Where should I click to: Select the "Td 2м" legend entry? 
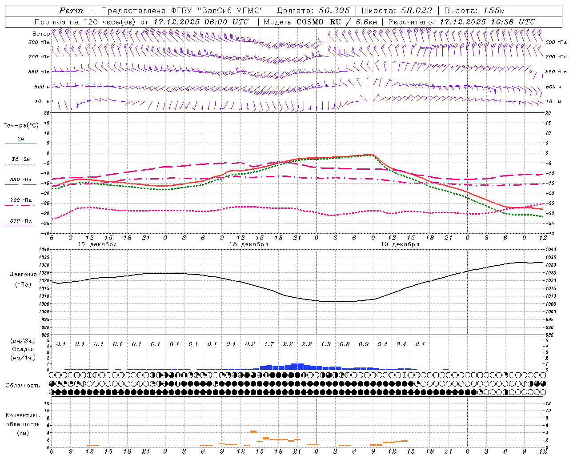pyautogui.click(x=20, y=159)
